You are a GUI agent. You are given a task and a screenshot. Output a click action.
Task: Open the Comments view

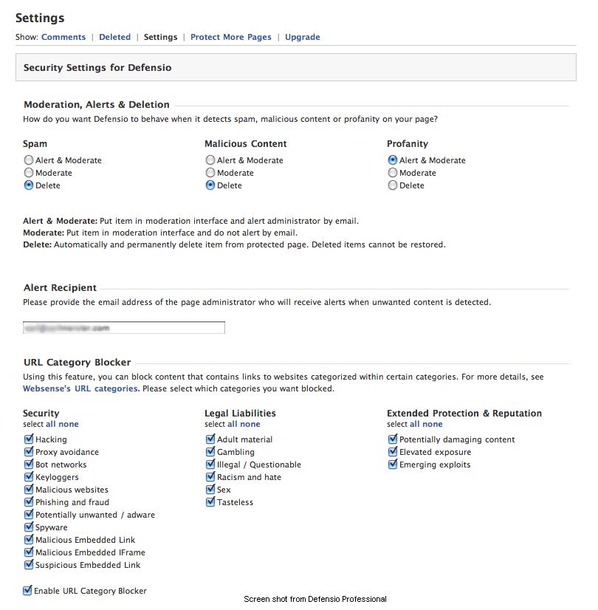pos(63,37)
